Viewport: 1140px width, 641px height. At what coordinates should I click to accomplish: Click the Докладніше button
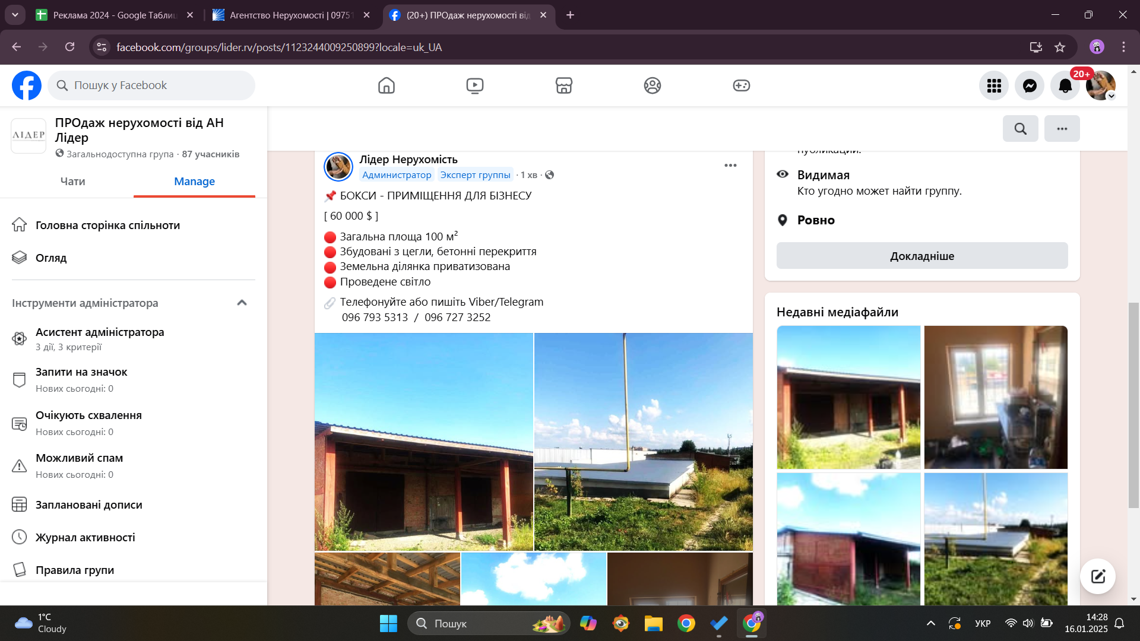click(x=921, y=256)
